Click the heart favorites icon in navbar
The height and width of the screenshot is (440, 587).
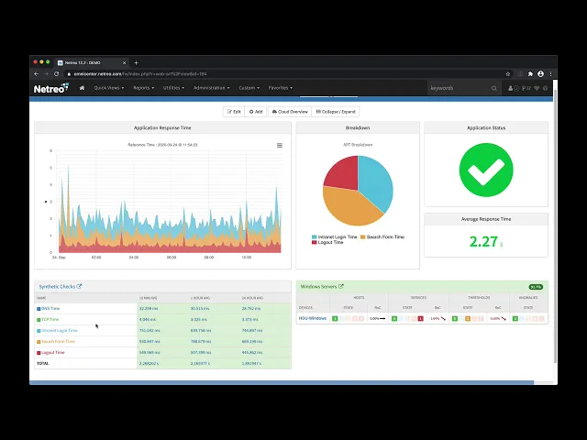(537, 88)
